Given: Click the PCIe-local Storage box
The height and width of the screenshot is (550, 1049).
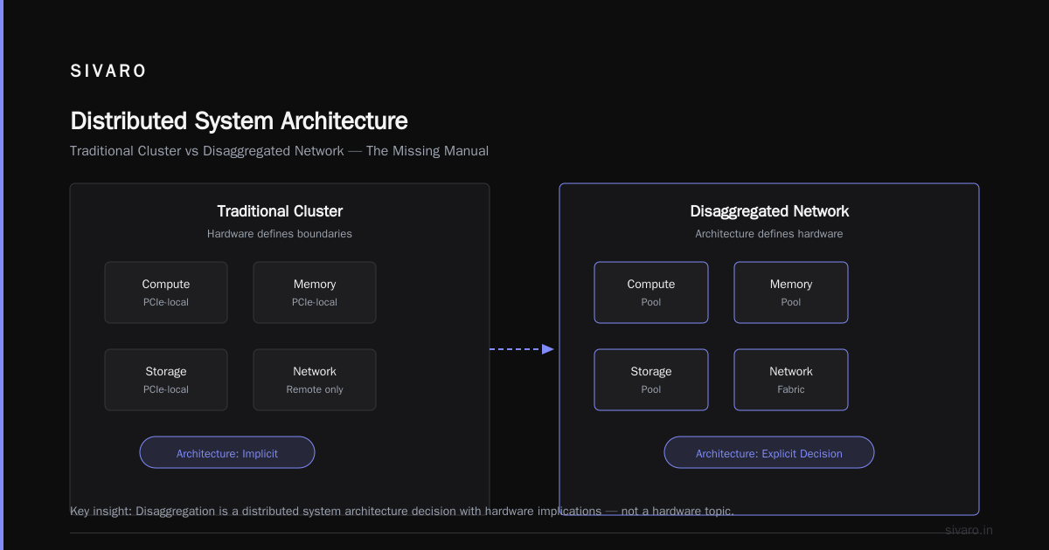Looking at the screenshot, I should click(166, 380).
